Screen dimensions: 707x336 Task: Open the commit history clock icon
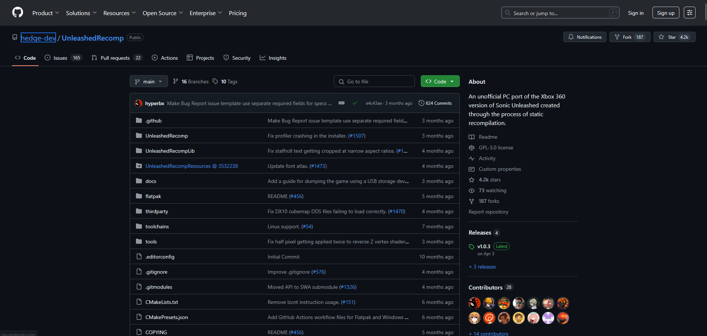421,103
